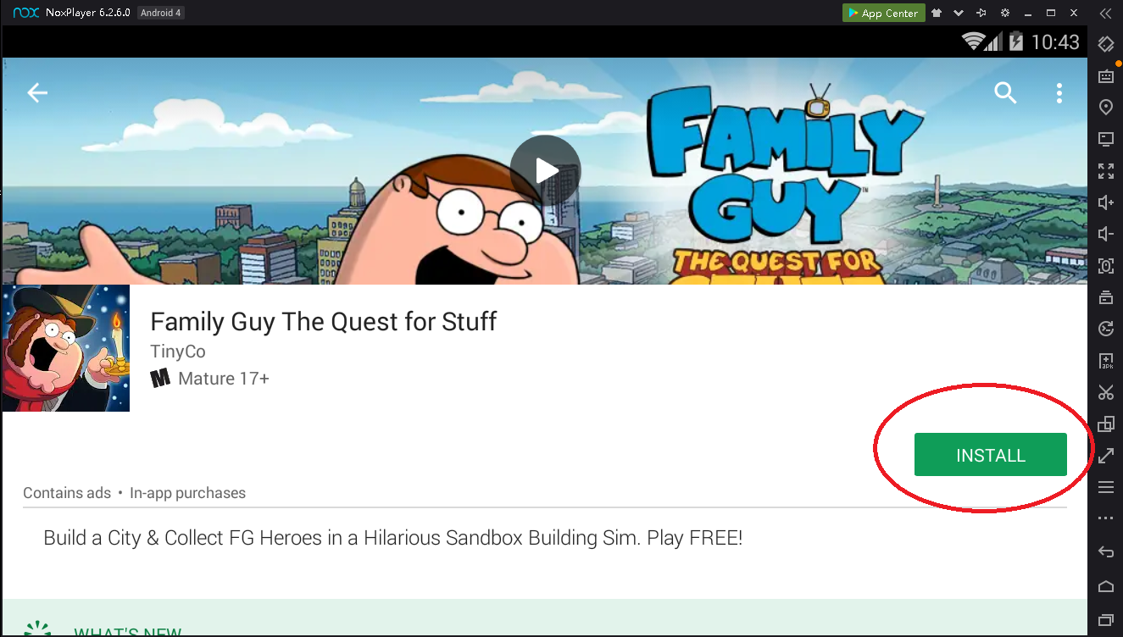
Task: Open the three-dot overflow menu in Play Store
Action: (x=1059, y=93)
